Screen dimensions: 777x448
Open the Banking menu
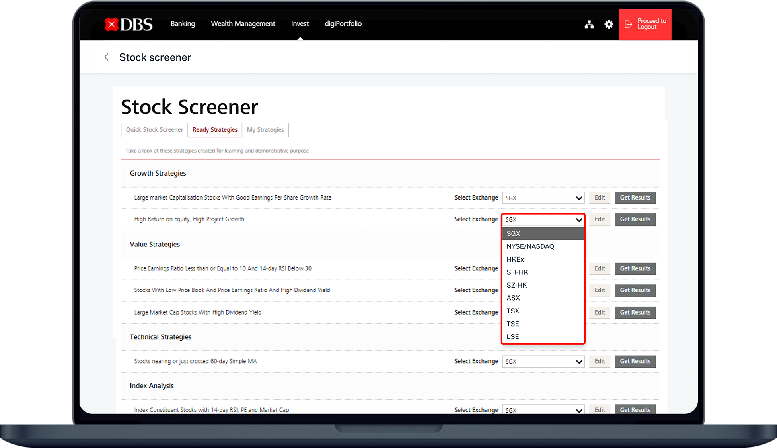(183, 24)
